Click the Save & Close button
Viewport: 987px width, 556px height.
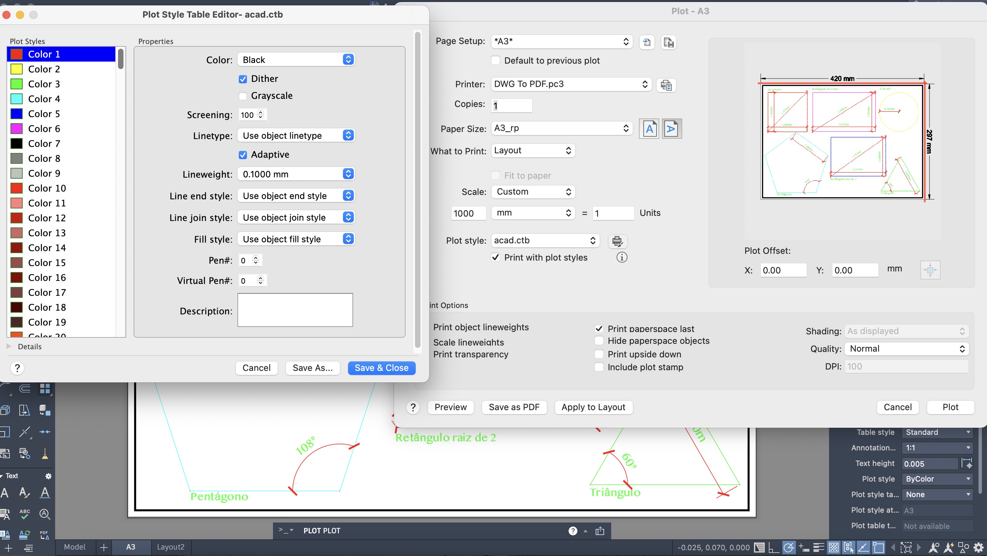[x=381, y=368]
